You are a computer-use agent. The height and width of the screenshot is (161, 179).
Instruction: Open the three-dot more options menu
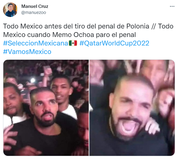click(172, 6)
